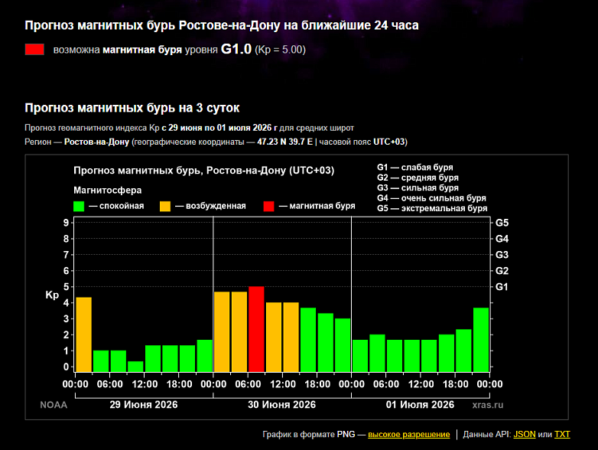Click the xras.ru watermark text

pyautogui.click(x=488, y=405)
